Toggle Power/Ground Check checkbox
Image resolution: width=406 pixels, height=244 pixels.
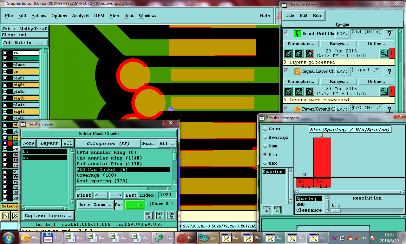coord(286,108)
